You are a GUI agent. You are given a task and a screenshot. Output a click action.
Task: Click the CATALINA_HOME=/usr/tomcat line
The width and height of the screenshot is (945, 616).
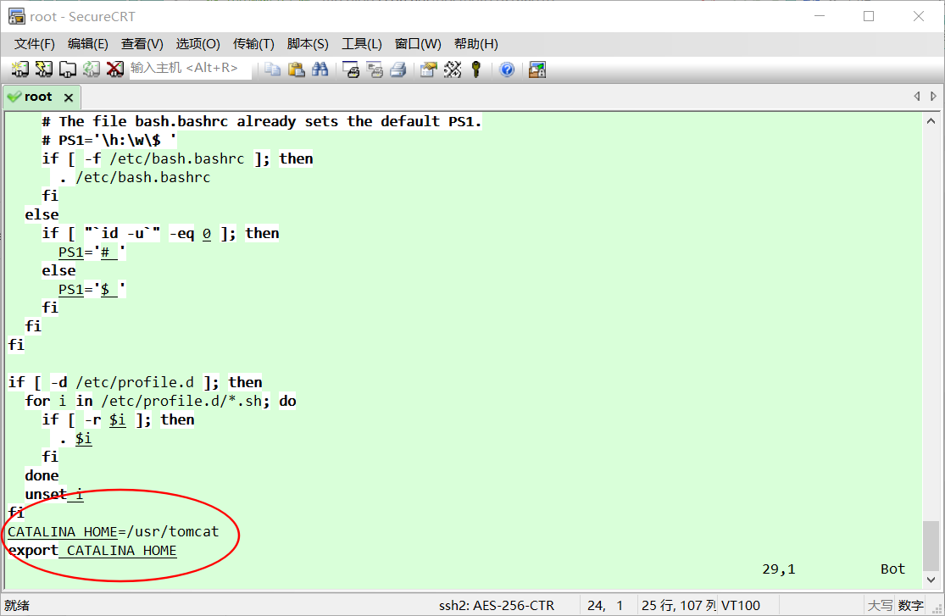click(114, 531)
